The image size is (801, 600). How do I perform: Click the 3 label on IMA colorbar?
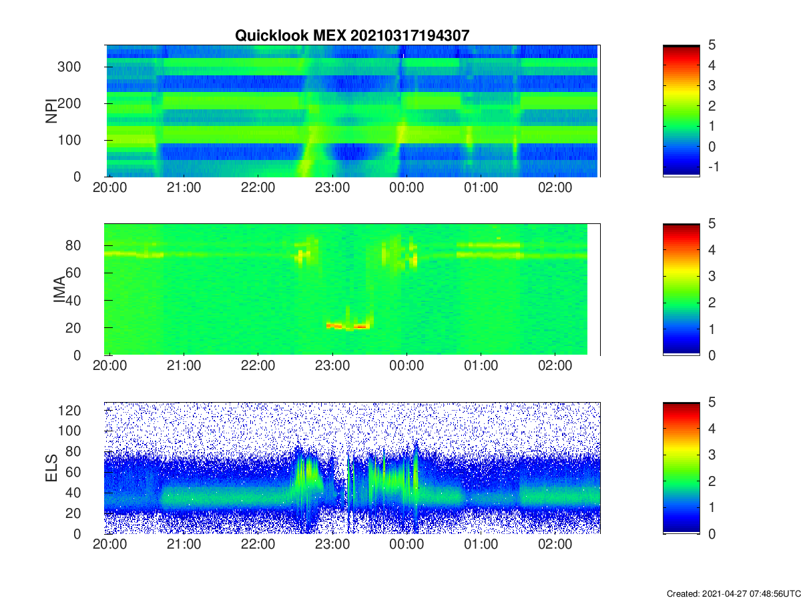(711, 276)
